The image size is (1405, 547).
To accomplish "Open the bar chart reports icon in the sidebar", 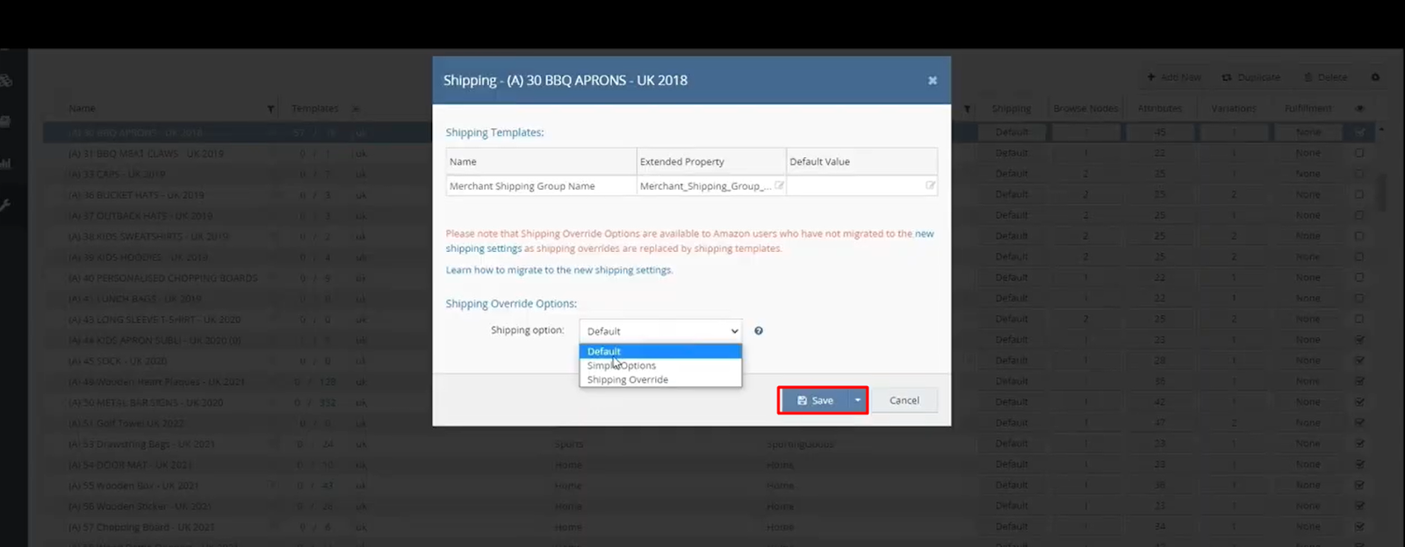I will [5, 163].
